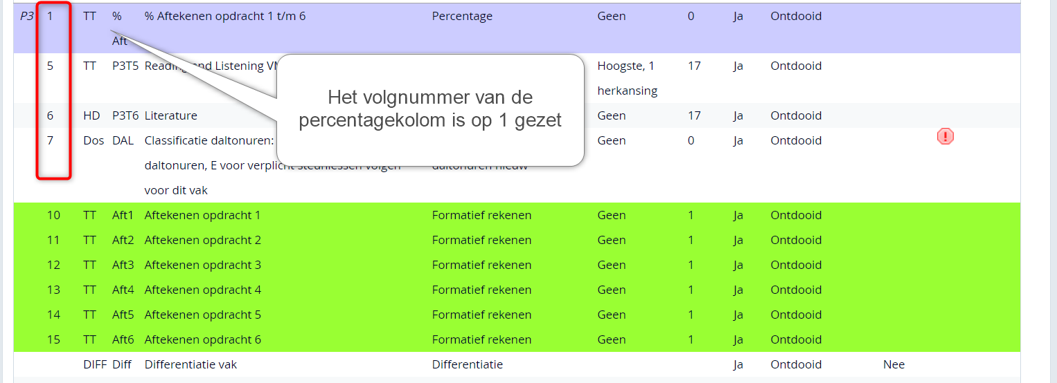Click Aft4 column code
Screen dimensions: 1057x383
[123, 290]
